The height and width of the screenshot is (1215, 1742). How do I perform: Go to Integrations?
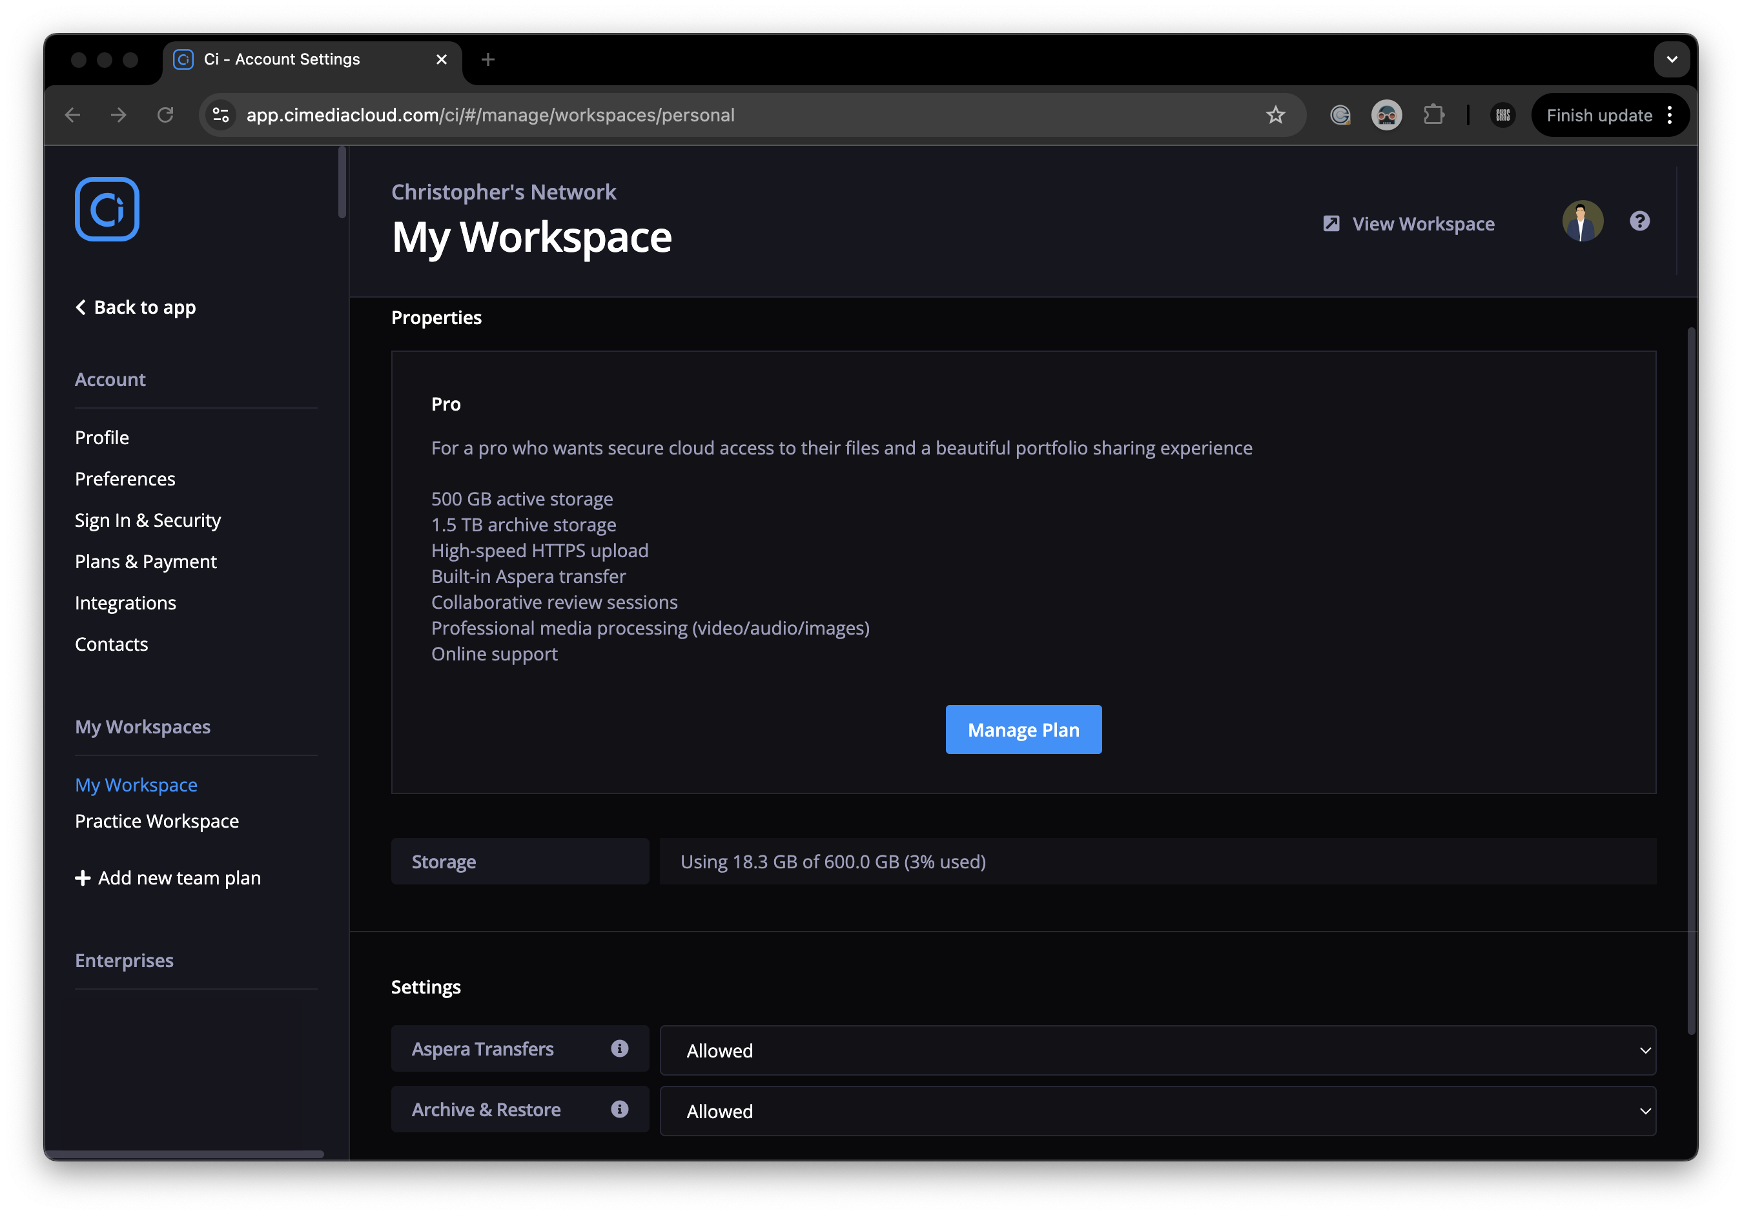pos(125,603)
